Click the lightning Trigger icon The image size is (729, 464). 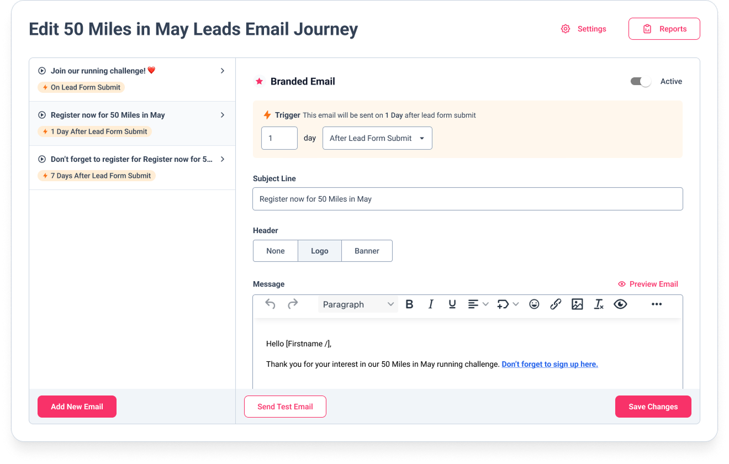[267, 115]
